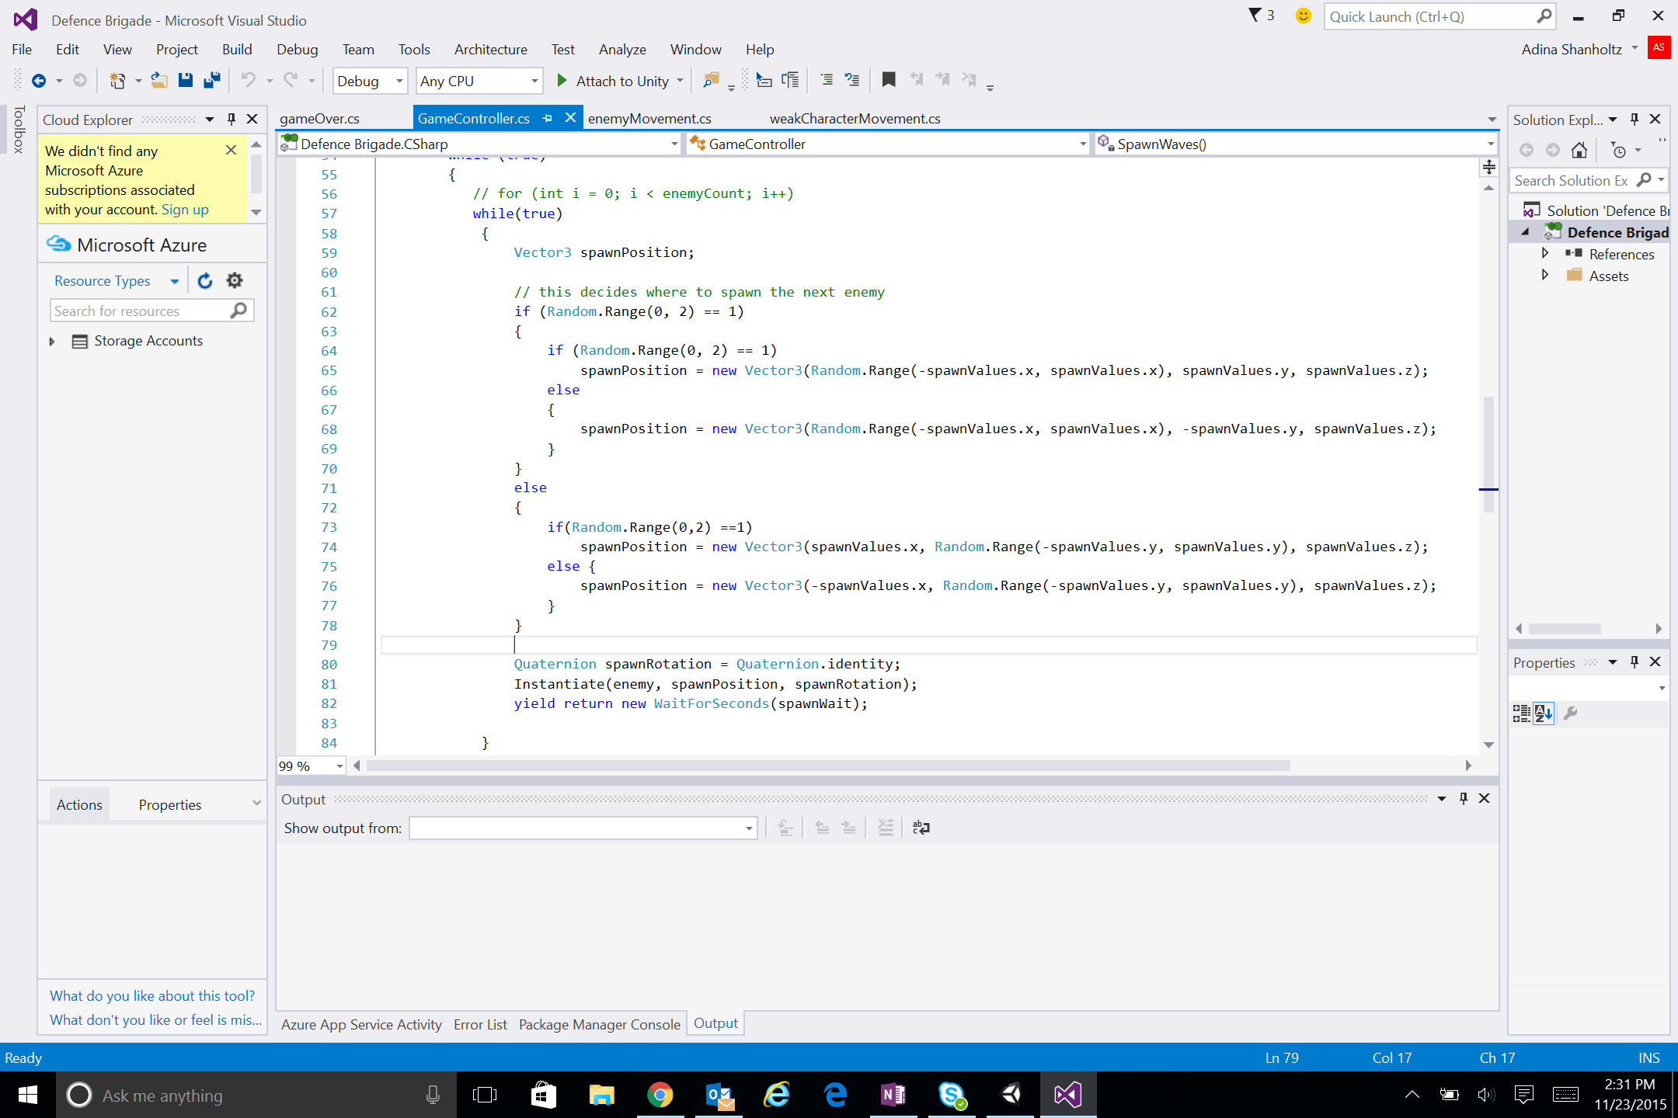This screenshot has height=1118, width=1678.
Task: Click the Navigate Backward arrow icon
Action: tap(38, 81)
